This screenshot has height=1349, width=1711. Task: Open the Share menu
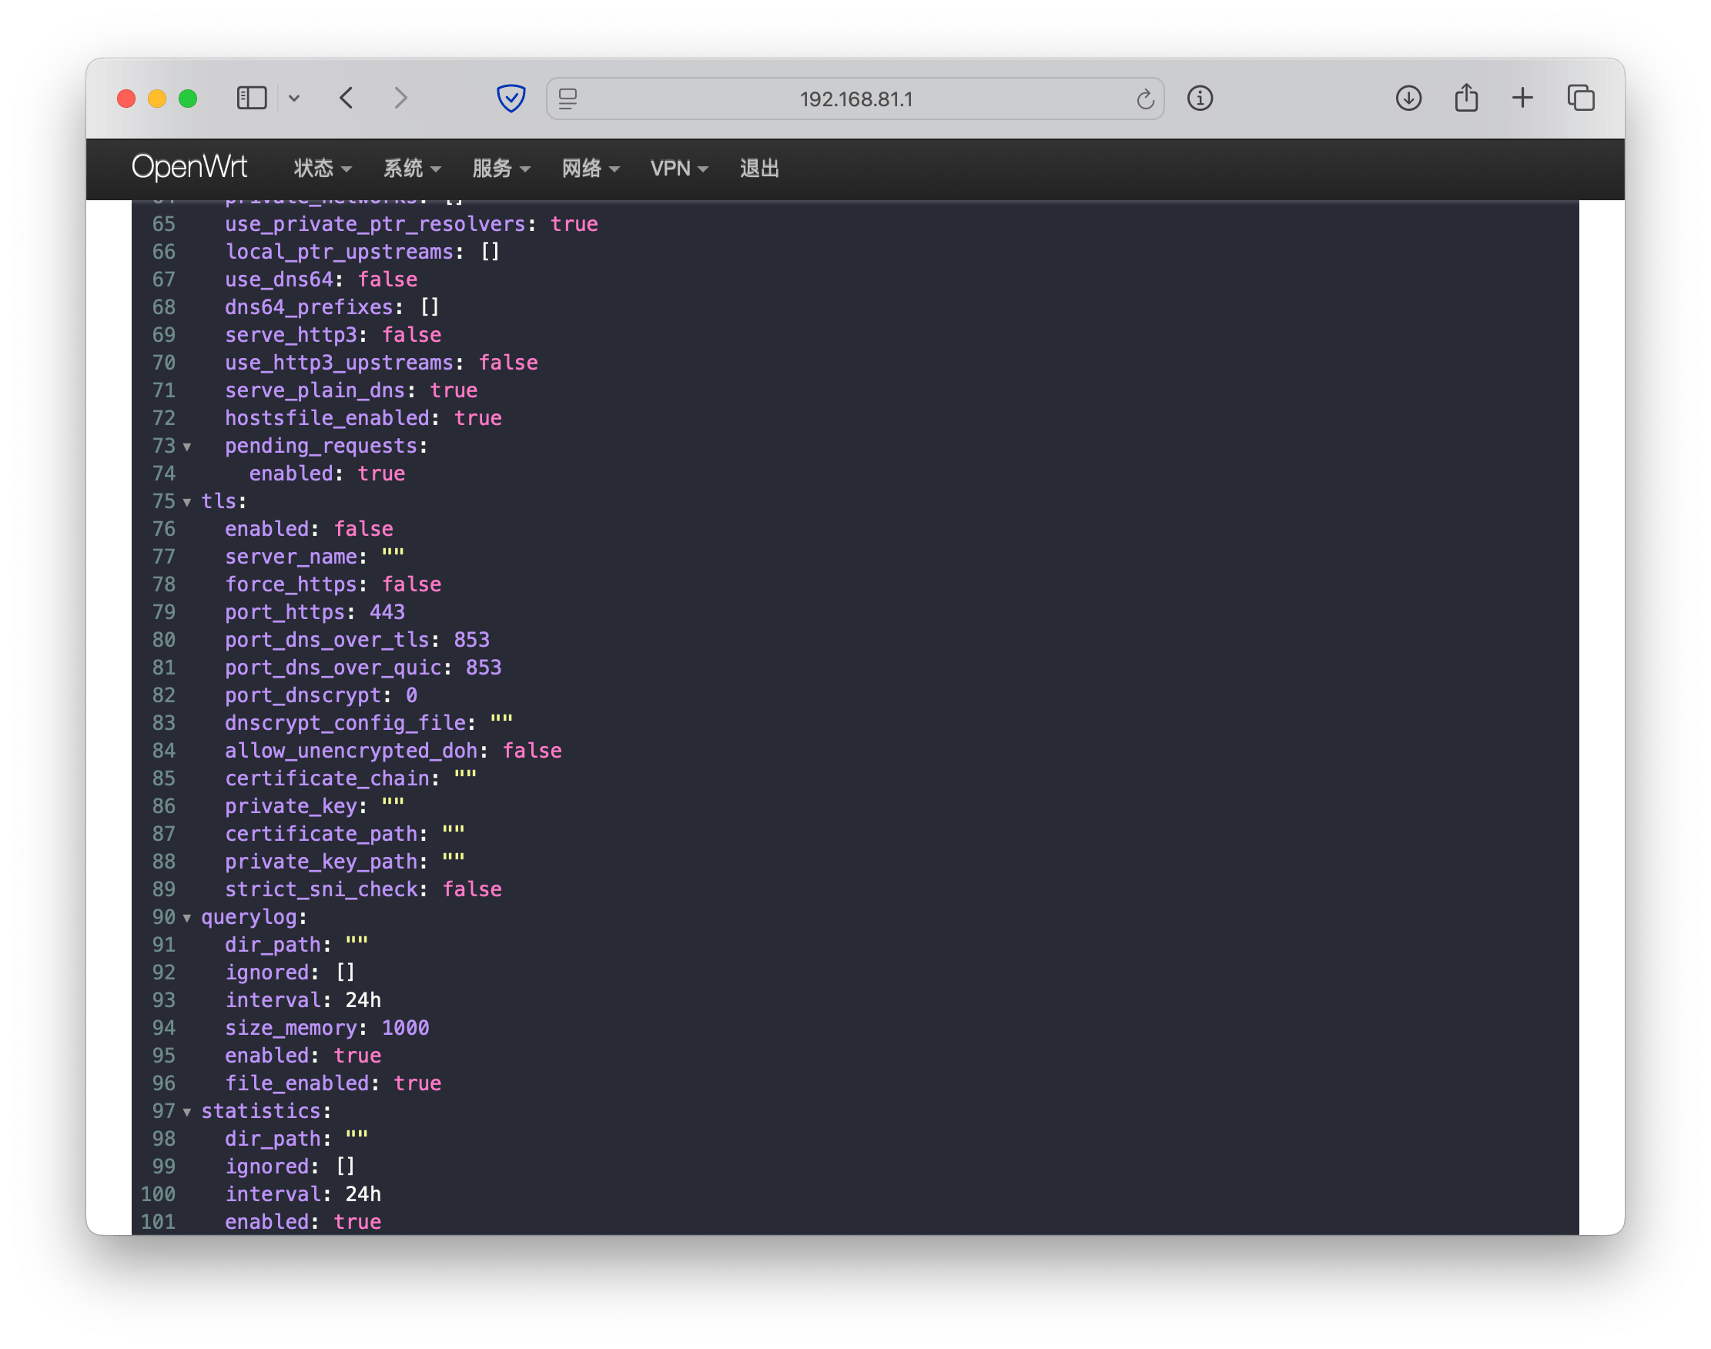(1466, 98)
